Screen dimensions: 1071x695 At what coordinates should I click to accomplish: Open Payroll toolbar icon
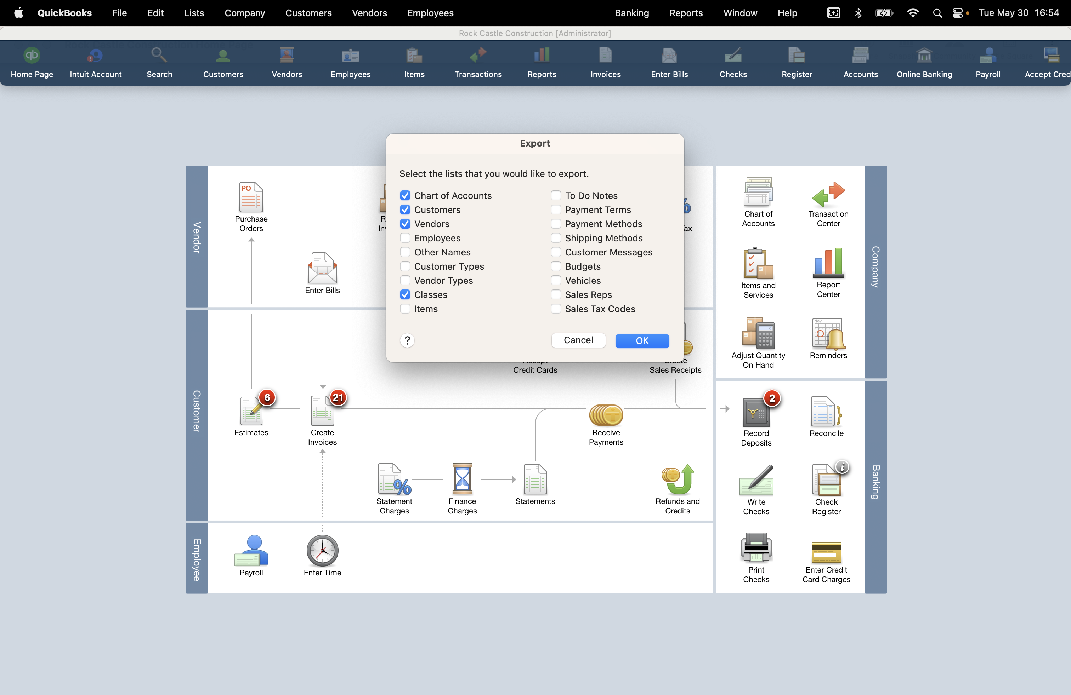(x=988, y=63)
